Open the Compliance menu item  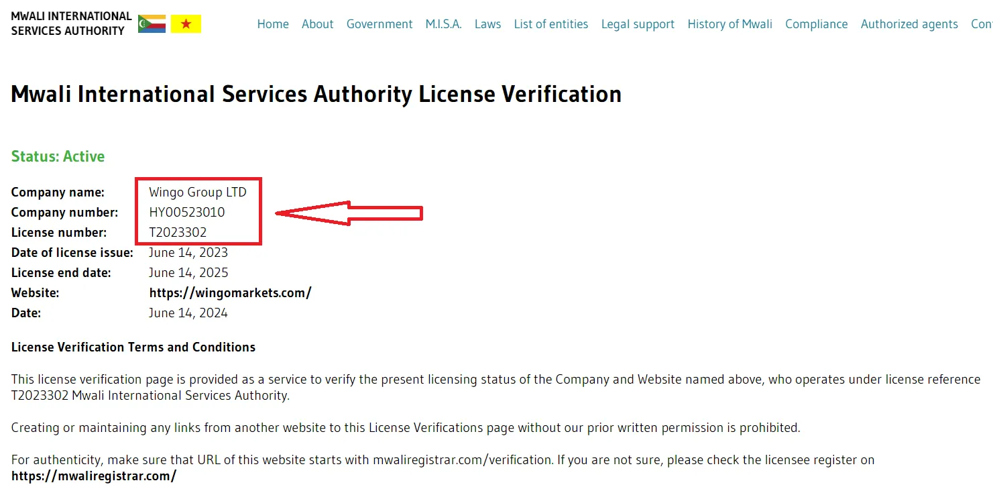pyautogui.click(x=816, y=24)
